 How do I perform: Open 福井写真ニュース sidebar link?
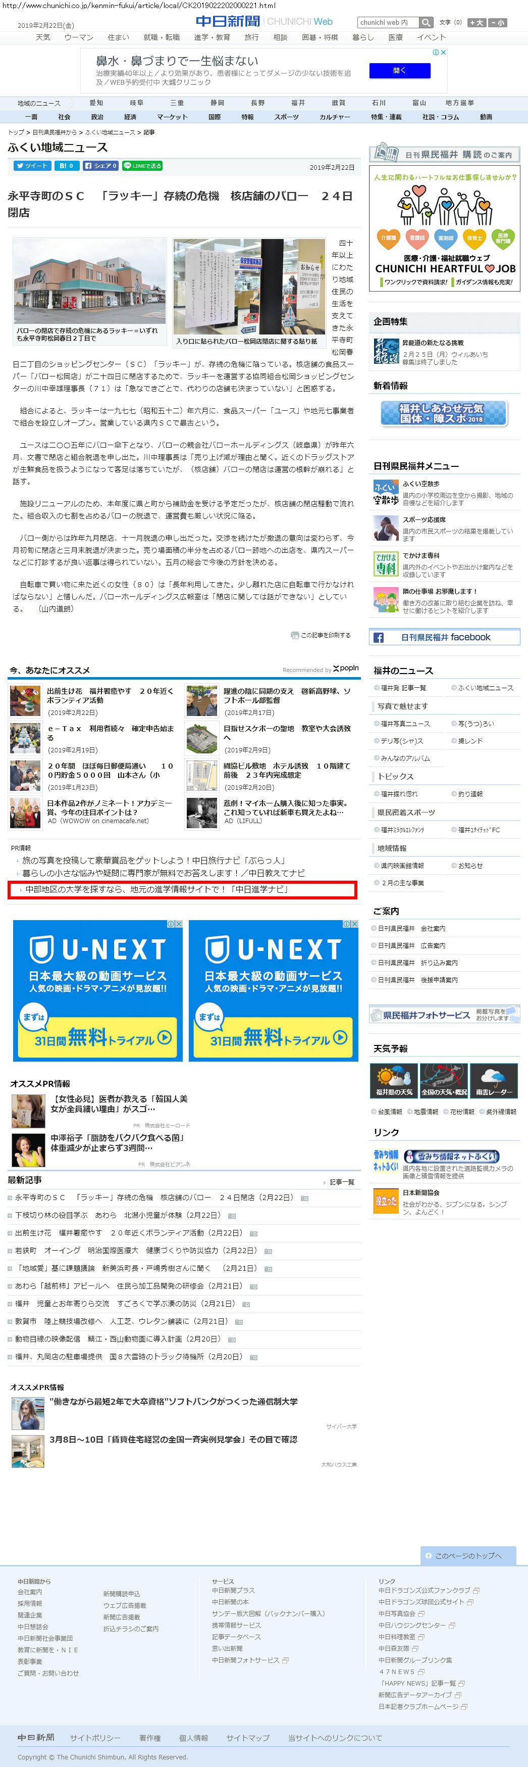coord(405,724)
